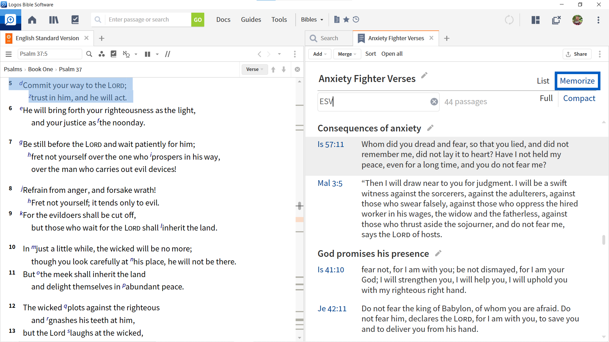Open the checklist Factbook icon
Viewport: 609px width, 342px height.
click(x=75, y=20)
